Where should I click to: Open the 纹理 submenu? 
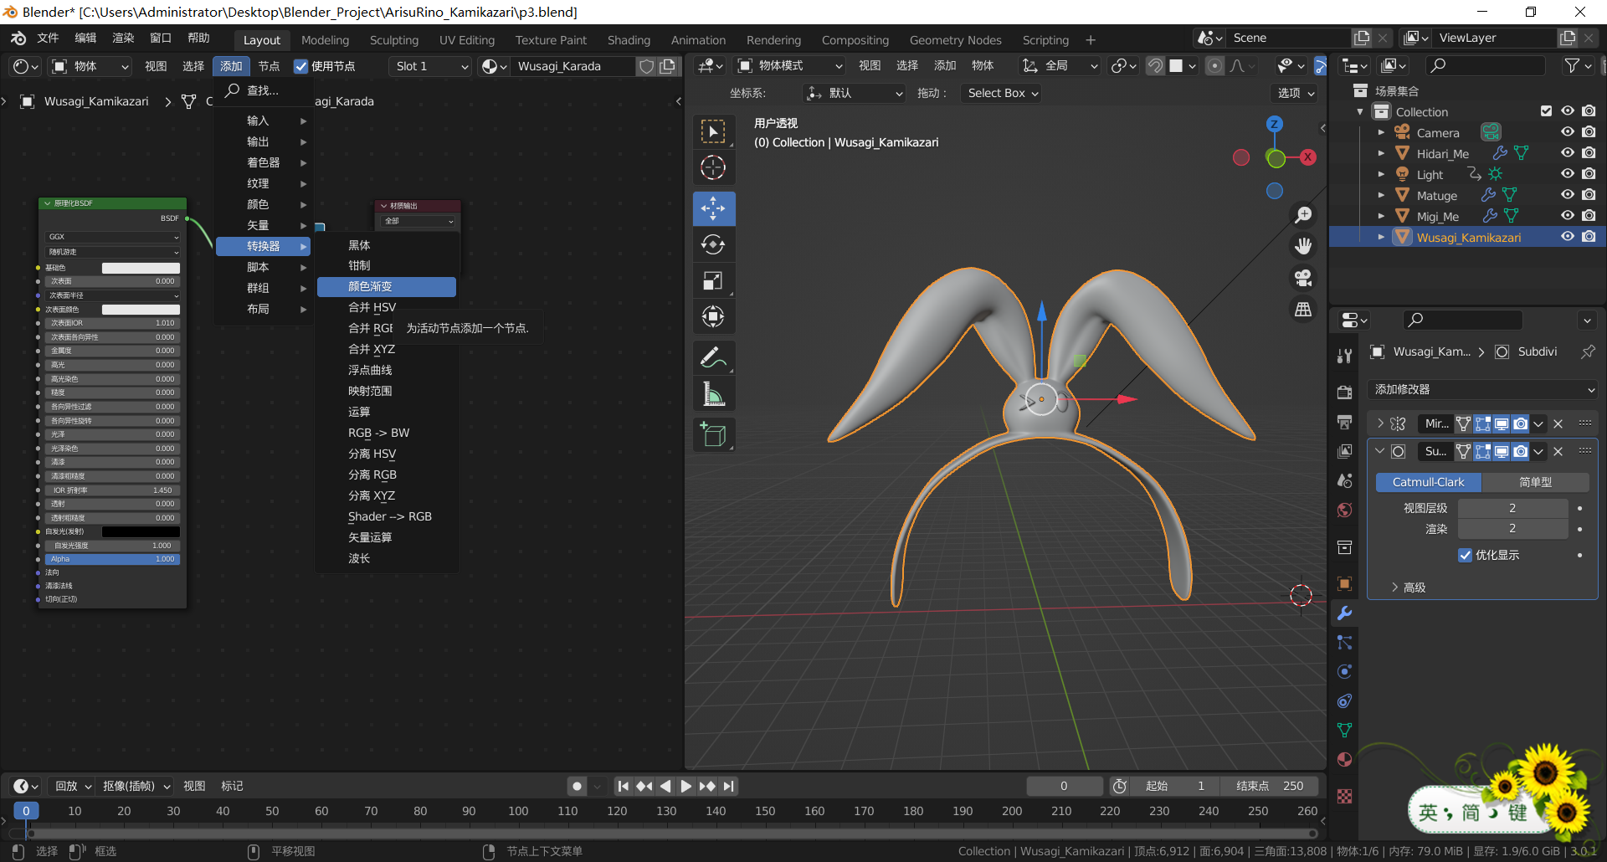click(x=264, y=183)
